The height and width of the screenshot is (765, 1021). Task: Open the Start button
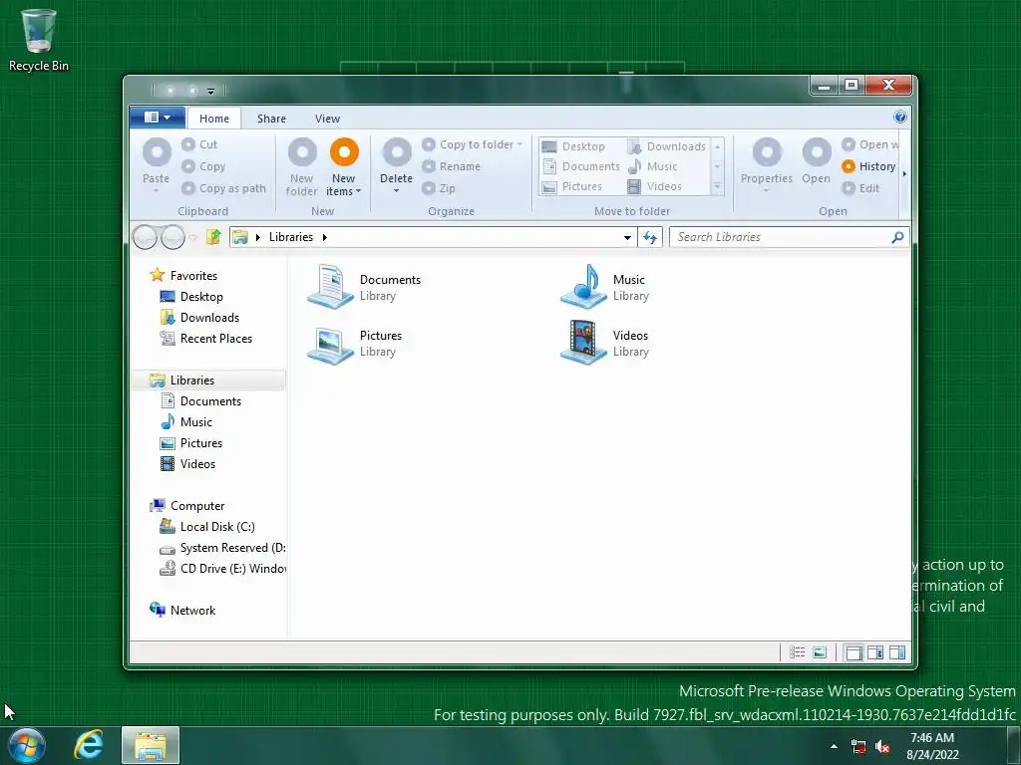[x=27, y=745]
